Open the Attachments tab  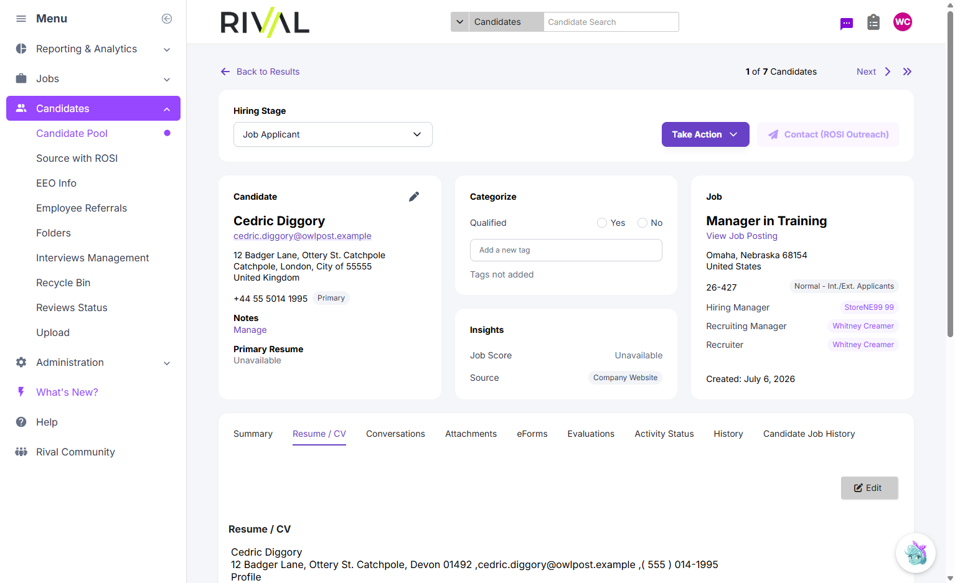pyautogui.click(x=471, y=434)
